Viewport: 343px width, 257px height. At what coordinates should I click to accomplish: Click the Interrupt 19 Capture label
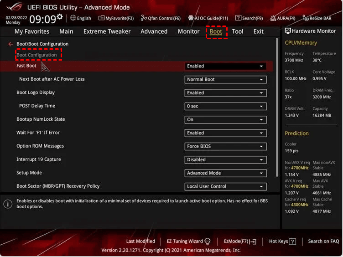38,159
